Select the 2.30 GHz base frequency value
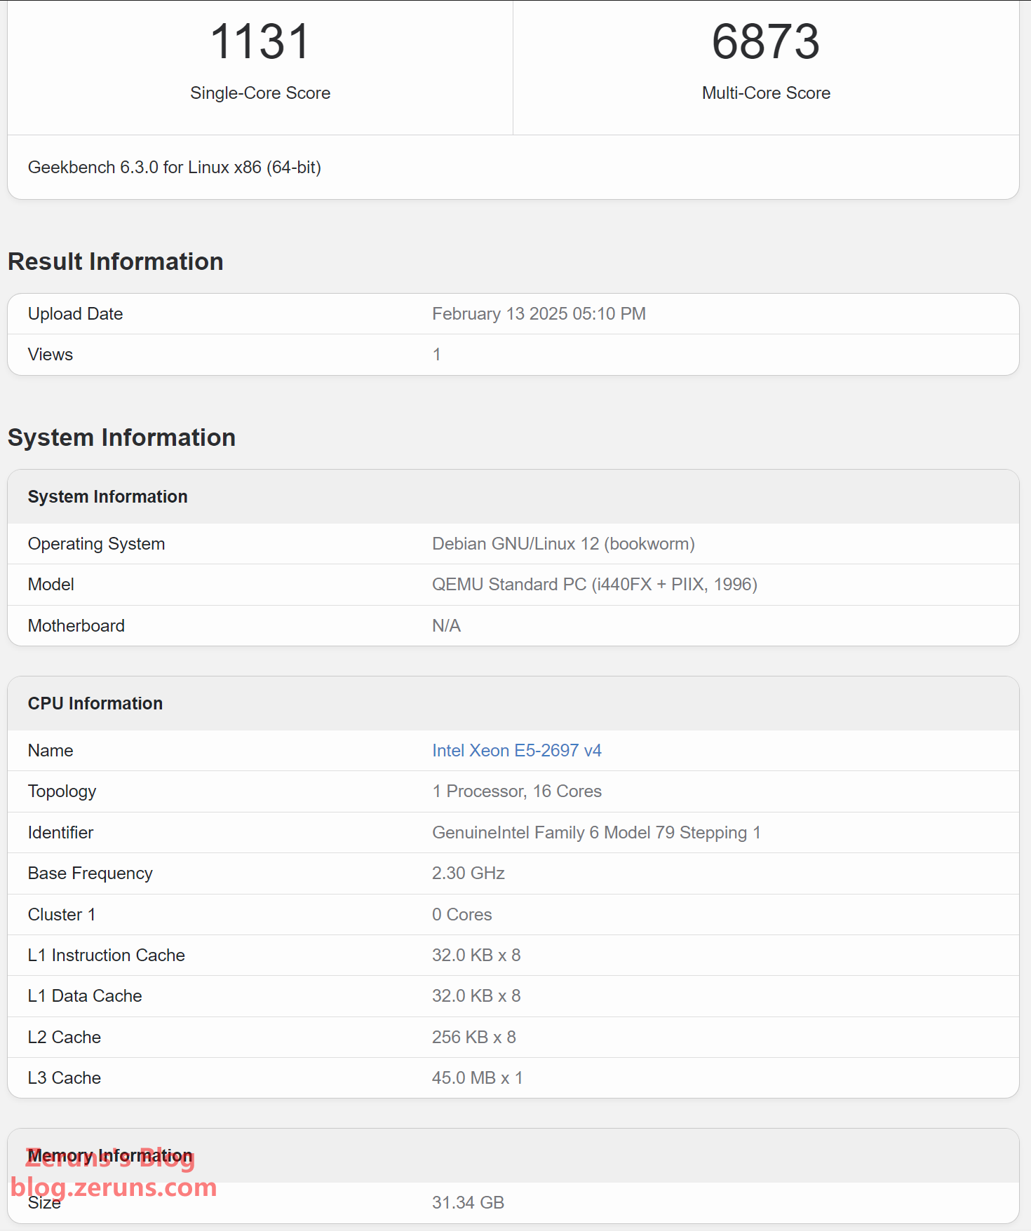Image resolution: width=1031 pixels, height=1231 pixels. pos(468,873)
